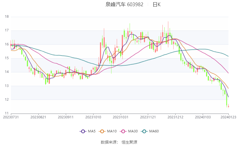
Task: Click the x-axis date label 20230911
Action: [x=66, y=117]
